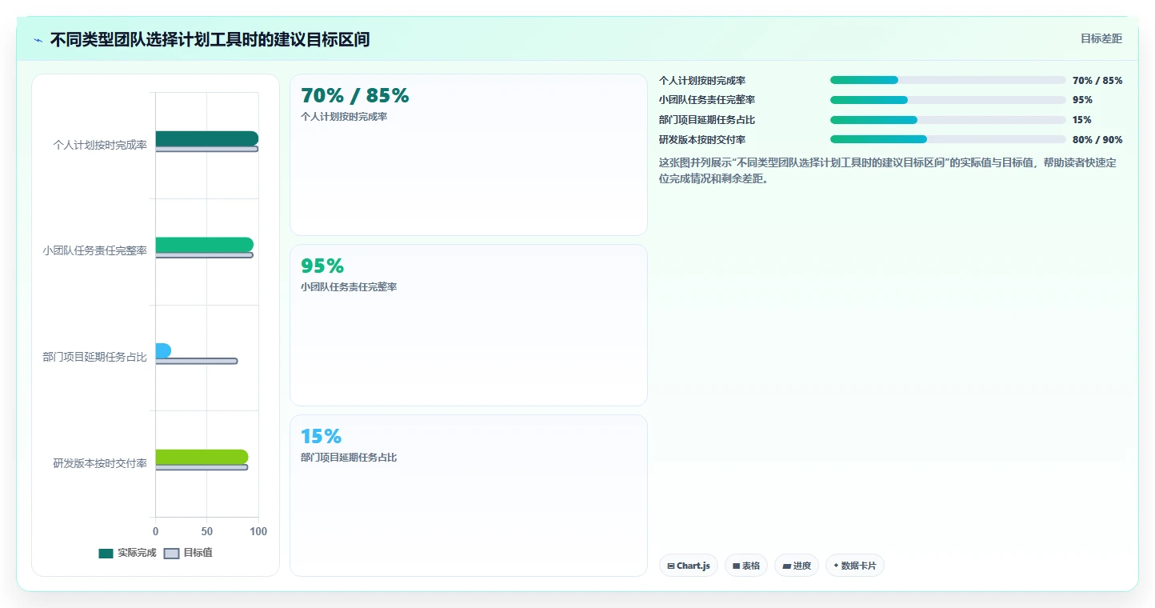Click the chart axis label 小团队任务责任完整率
1155x608 pixels.
pyautogui.click(x=95, y=250)
